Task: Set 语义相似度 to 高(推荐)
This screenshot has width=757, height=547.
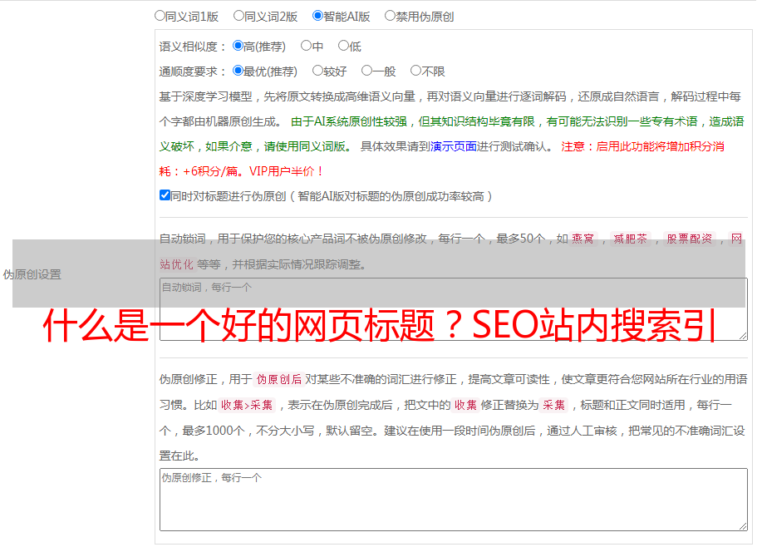Action: point(238,47)
